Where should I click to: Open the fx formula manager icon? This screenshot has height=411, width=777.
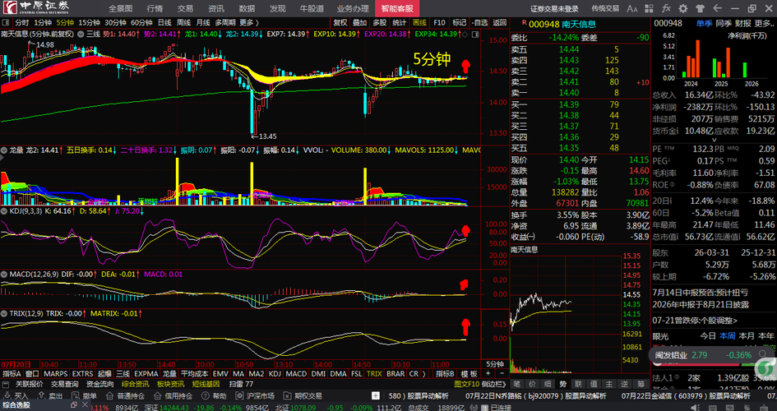(666, 8)
